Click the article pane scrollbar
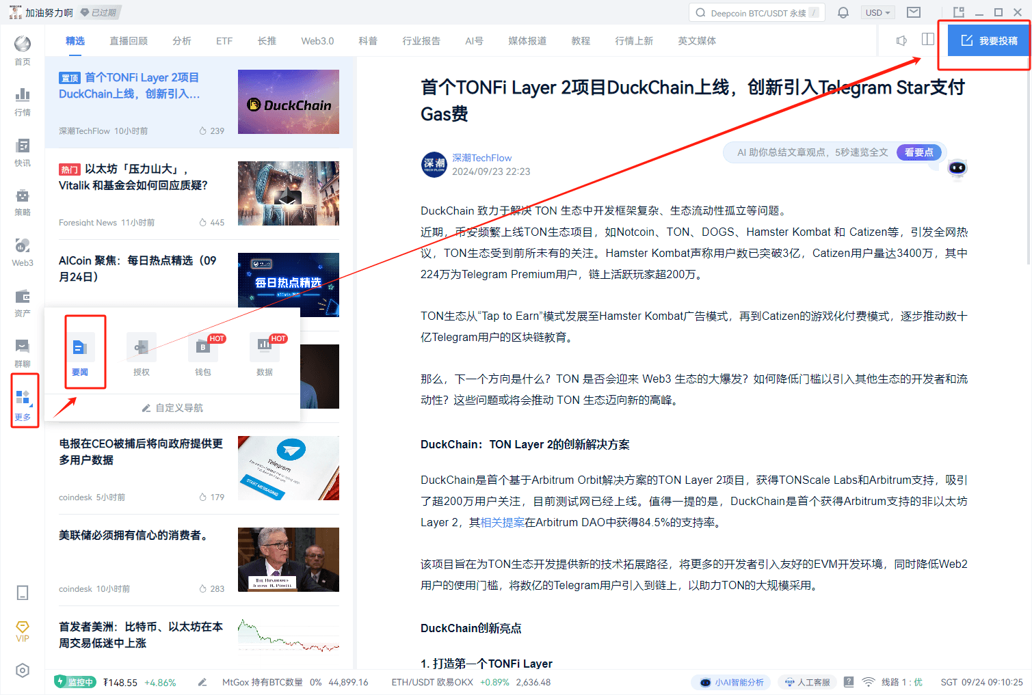 click(x=1028, y=167)
